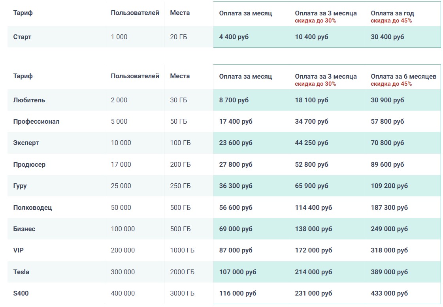Choose the "Полководец" tariff name
This screenshot has height=307, width=443.
pos(32,207)
